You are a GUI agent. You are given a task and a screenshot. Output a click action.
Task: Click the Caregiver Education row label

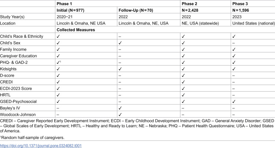pos(18,56)
